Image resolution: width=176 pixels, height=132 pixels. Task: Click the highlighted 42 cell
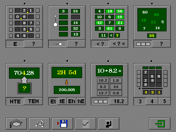(100, 23)
